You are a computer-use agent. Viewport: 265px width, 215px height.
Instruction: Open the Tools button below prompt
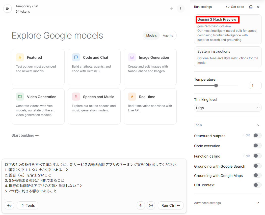28,205
